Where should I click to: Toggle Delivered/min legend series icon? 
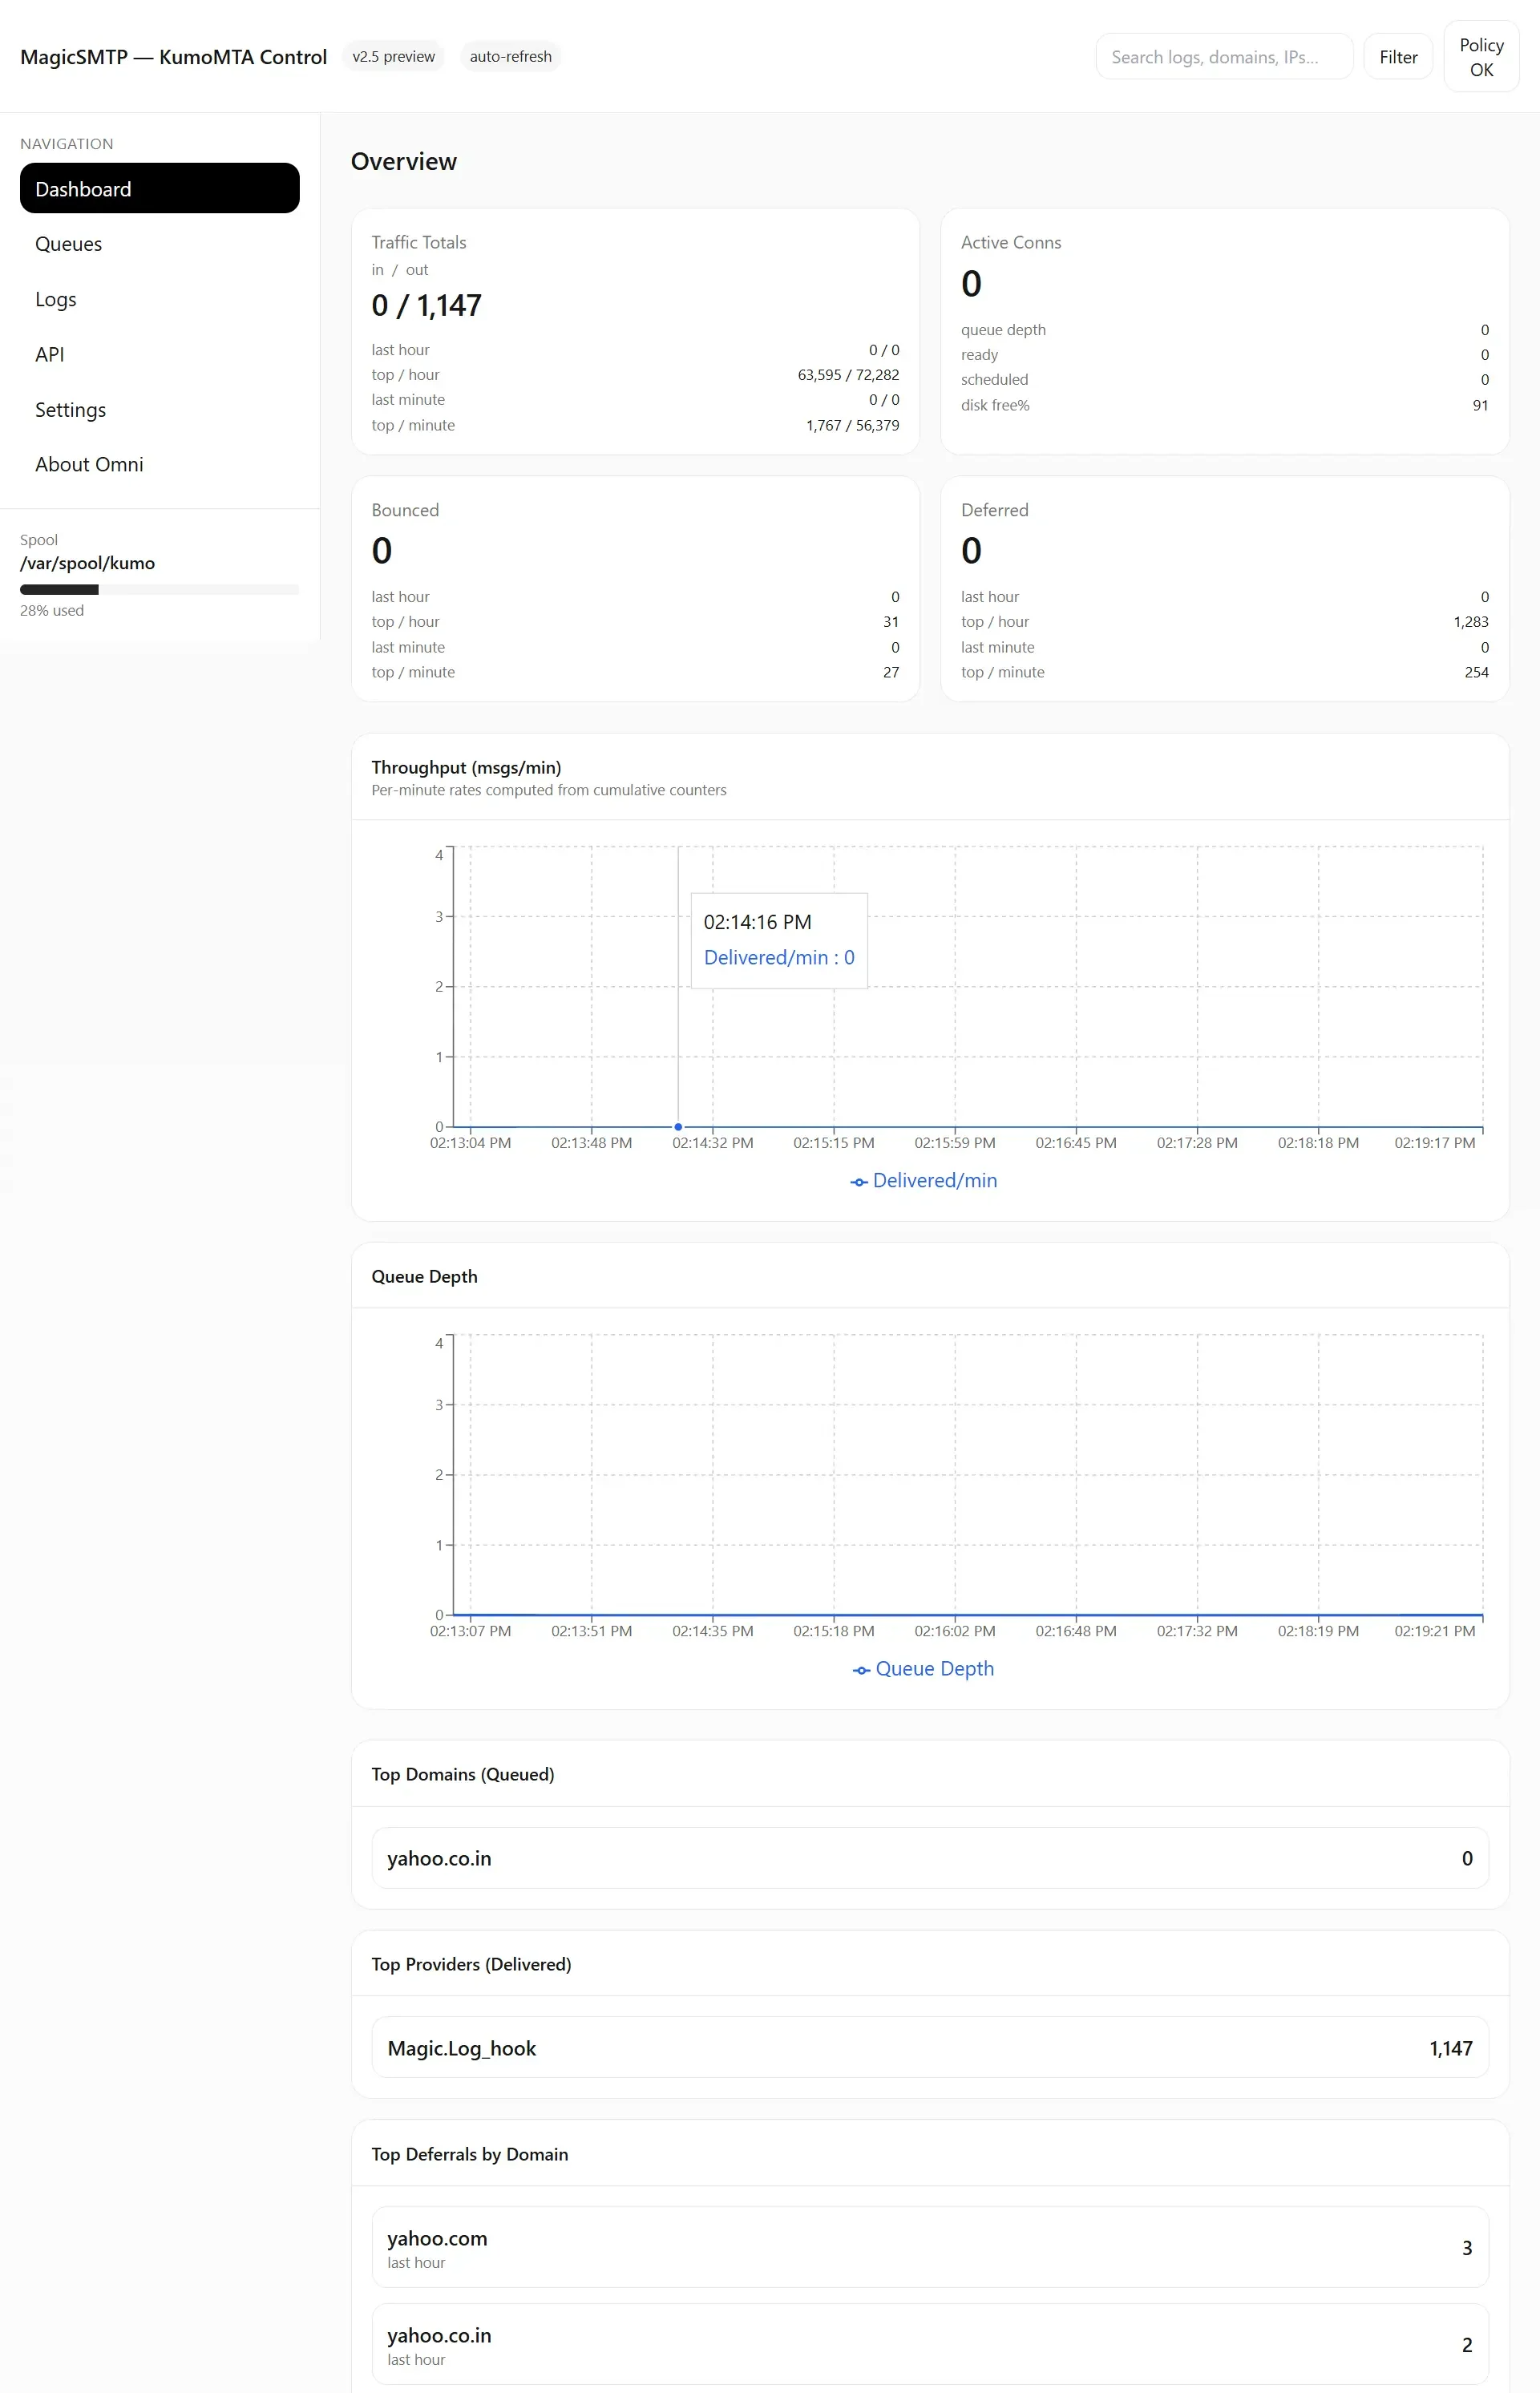859,1182
